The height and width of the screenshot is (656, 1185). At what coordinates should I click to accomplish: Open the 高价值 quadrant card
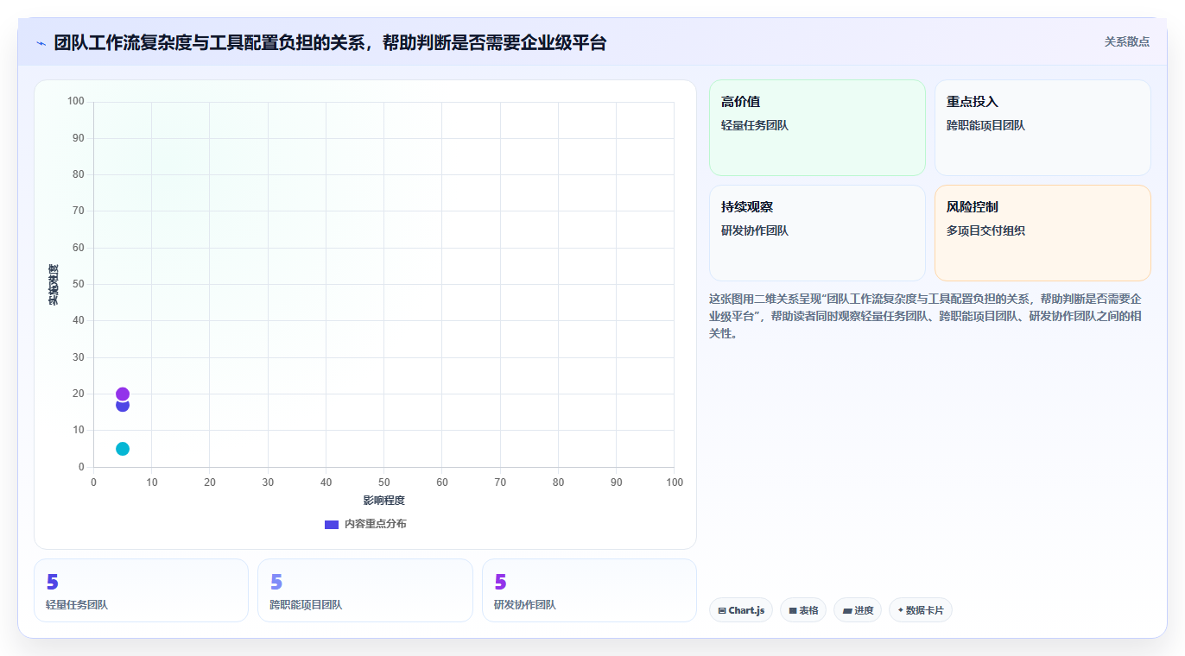(x=817, y=128)
